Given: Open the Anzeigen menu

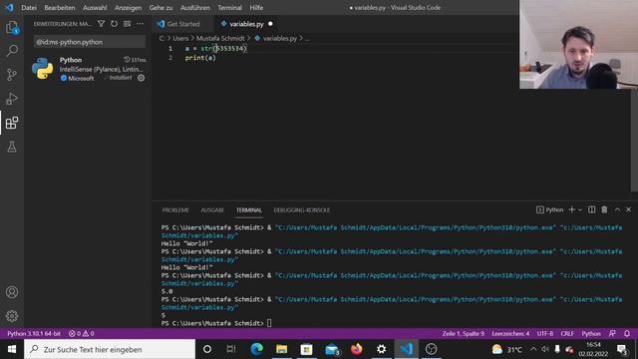Looking at the screenshot, I should pyautogui.click(x=128, y=8).
